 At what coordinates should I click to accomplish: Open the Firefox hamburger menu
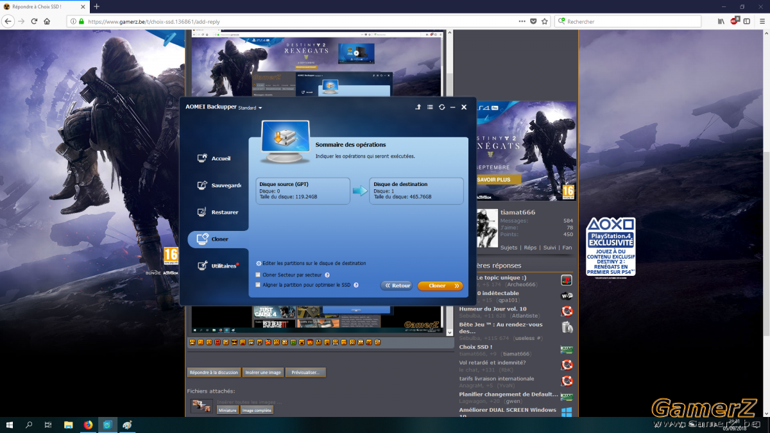click(761, 21)
